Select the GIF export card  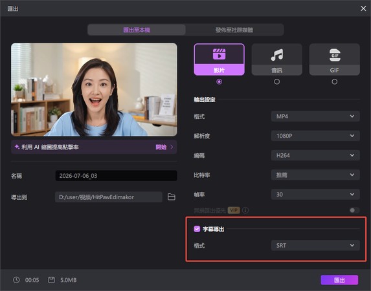pos(335,59)
